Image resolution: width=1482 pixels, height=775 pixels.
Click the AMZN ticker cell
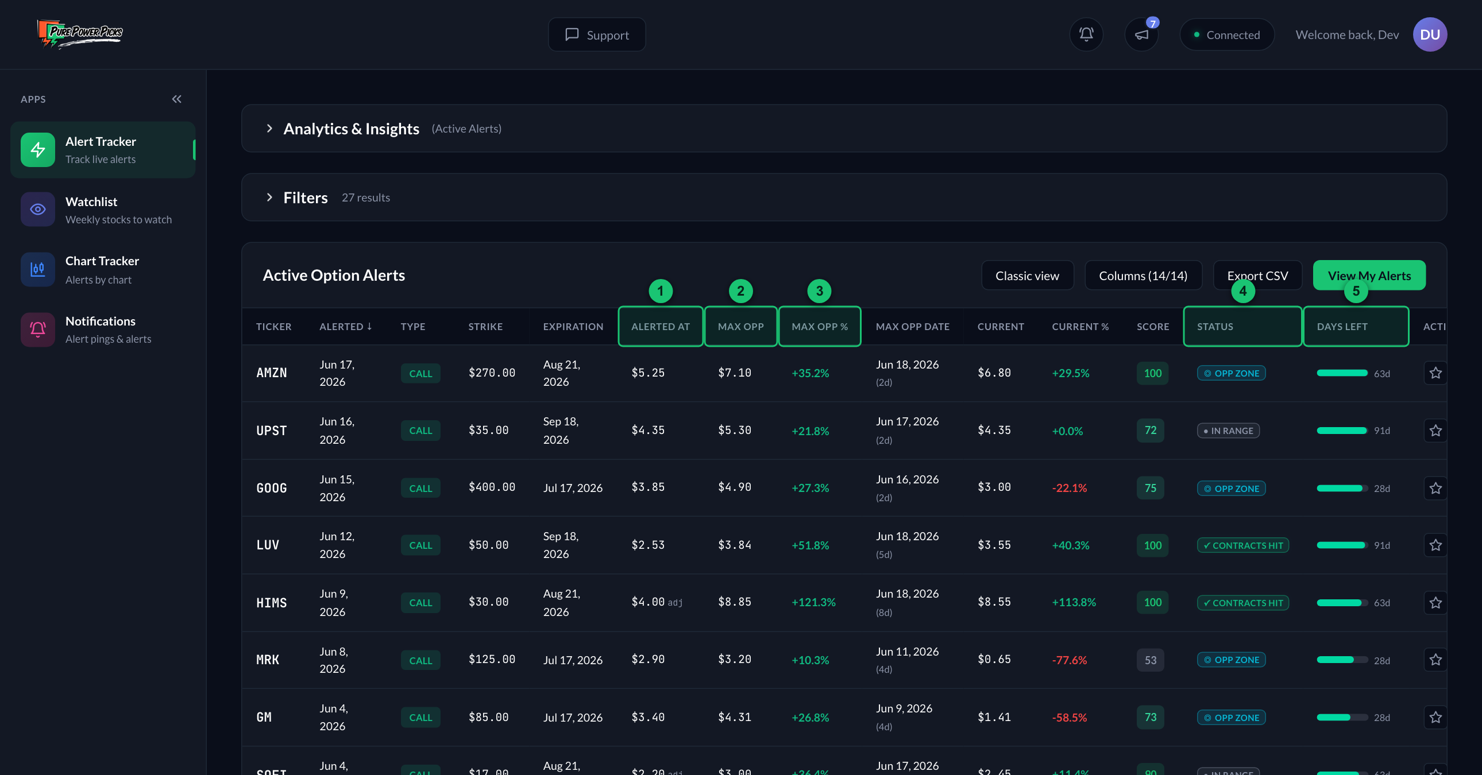click(x=272, y=373)
